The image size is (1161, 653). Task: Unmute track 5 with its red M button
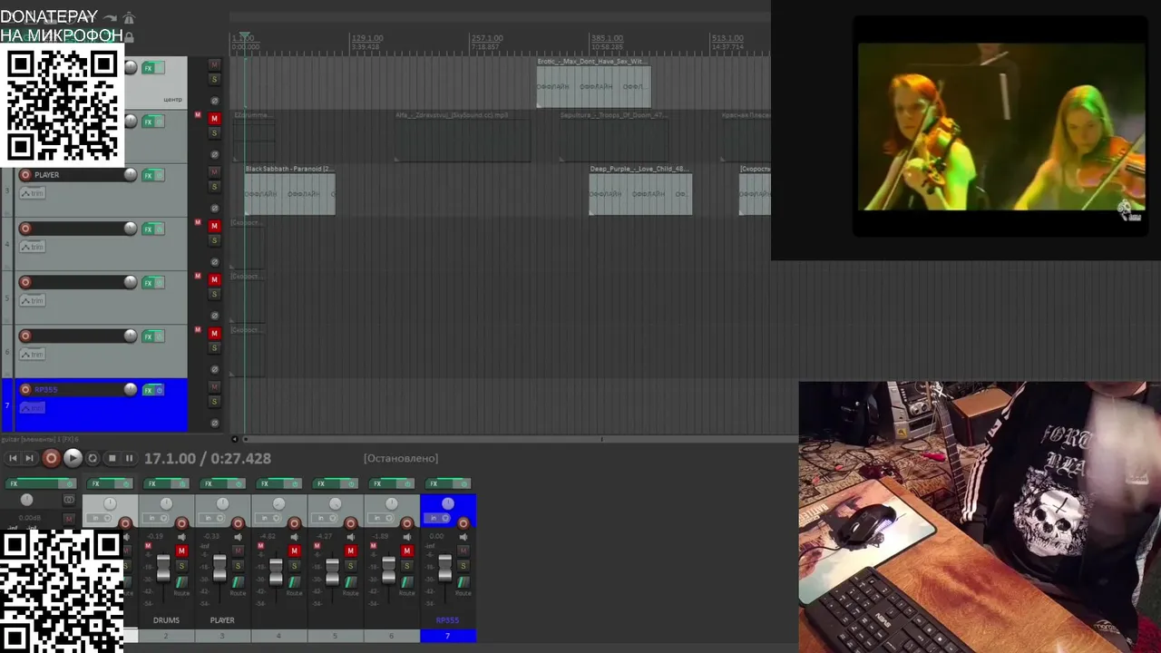click(x=215, y=279)
